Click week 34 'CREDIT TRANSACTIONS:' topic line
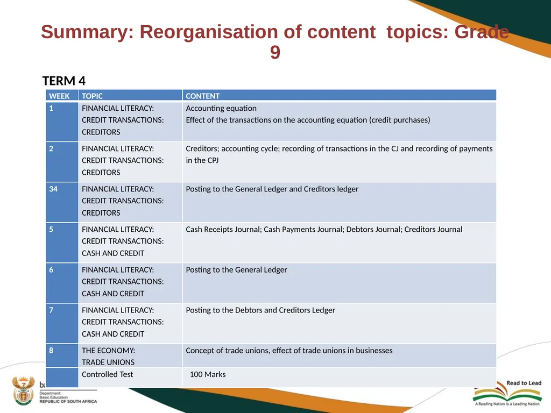The width and height of the screenshot is (551, 413). click(123, 201)
